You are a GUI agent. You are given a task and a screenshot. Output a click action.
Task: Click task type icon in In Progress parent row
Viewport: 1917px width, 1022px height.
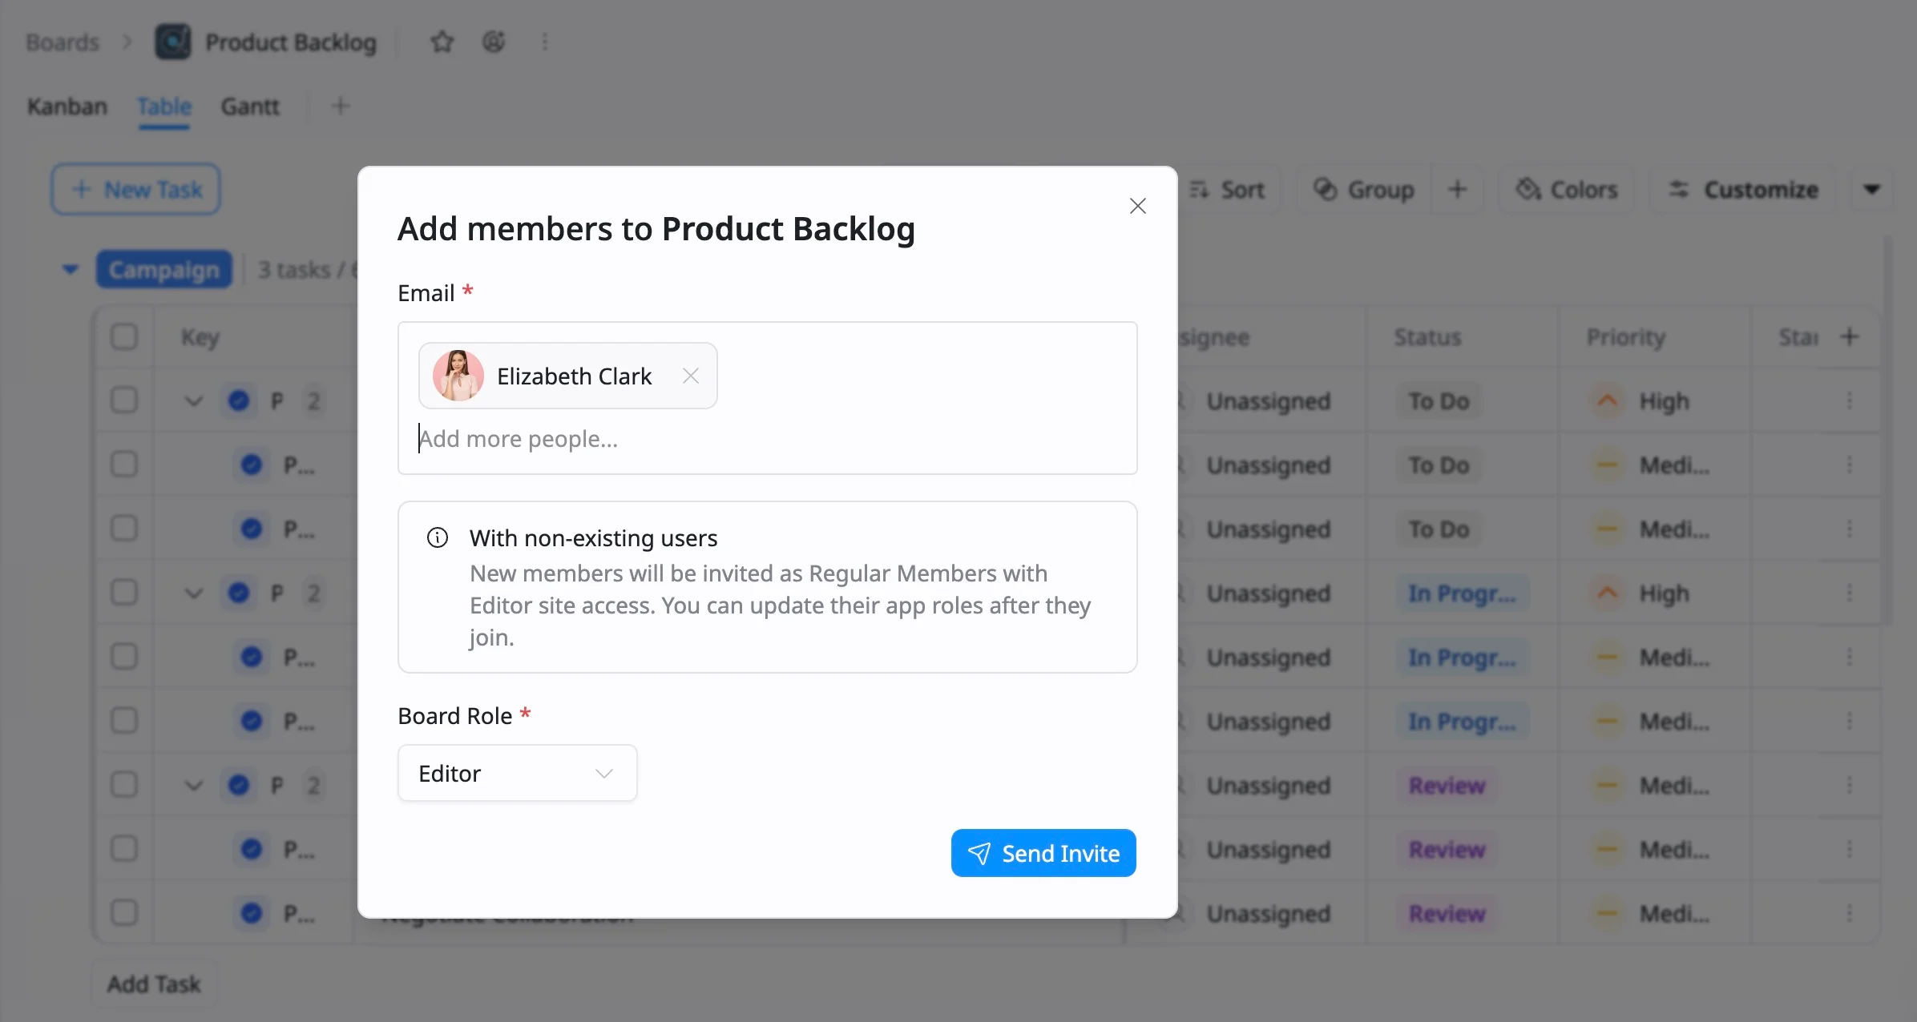pos(239,593)
